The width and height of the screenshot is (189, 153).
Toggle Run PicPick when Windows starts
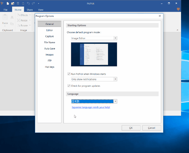[x=69, y=74]
